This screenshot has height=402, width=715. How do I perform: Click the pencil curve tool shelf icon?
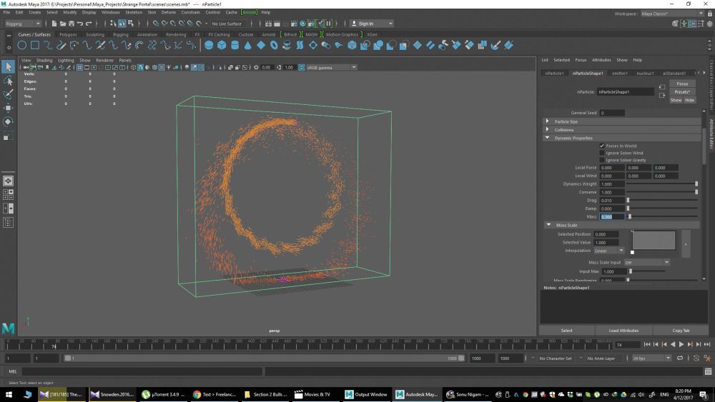click(x=61, y=45)
